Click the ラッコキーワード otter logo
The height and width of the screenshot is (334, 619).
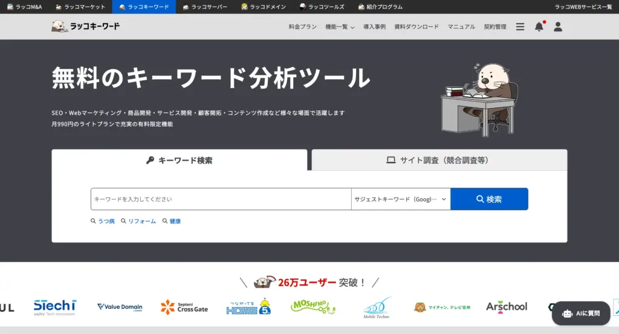click(85, 27)
